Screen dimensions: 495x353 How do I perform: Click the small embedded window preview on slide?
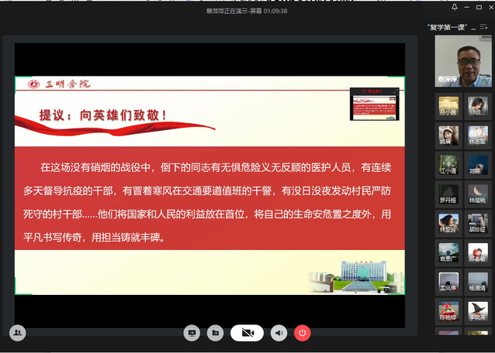pyautogui.click(x=374, y=103)
